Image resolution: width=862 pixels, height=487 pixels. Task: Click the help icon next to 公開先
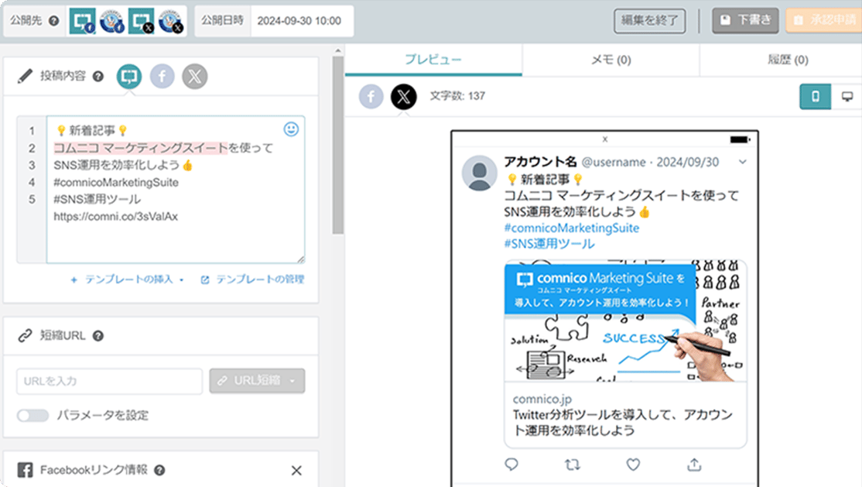point(54,21)
